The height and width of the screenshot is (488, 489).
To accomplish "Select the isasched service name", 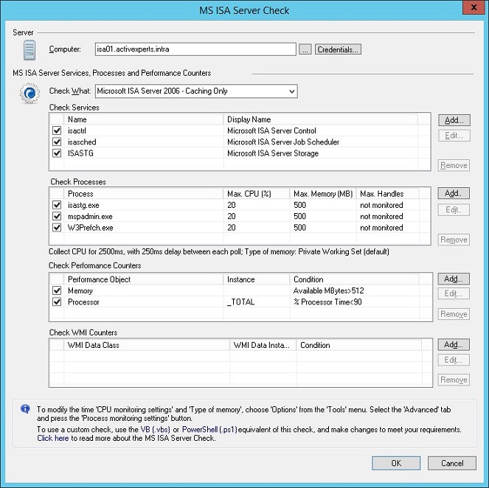I will [x=82, y=142].
